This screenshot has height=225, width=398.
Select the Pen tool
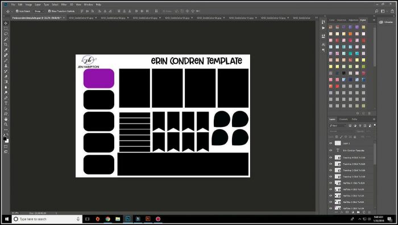point(6,97)
